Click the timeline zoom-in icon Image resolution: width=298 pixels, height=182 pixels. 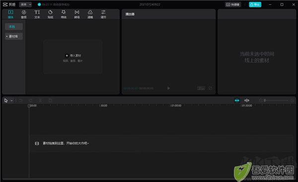[292, 100]
